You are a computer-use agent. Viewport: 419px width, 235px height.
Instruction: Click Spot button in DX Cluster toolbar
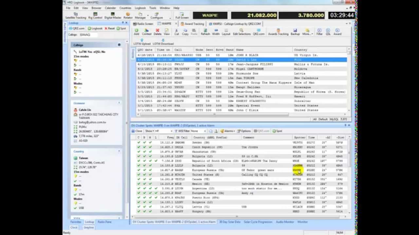(x=278, y=131)
